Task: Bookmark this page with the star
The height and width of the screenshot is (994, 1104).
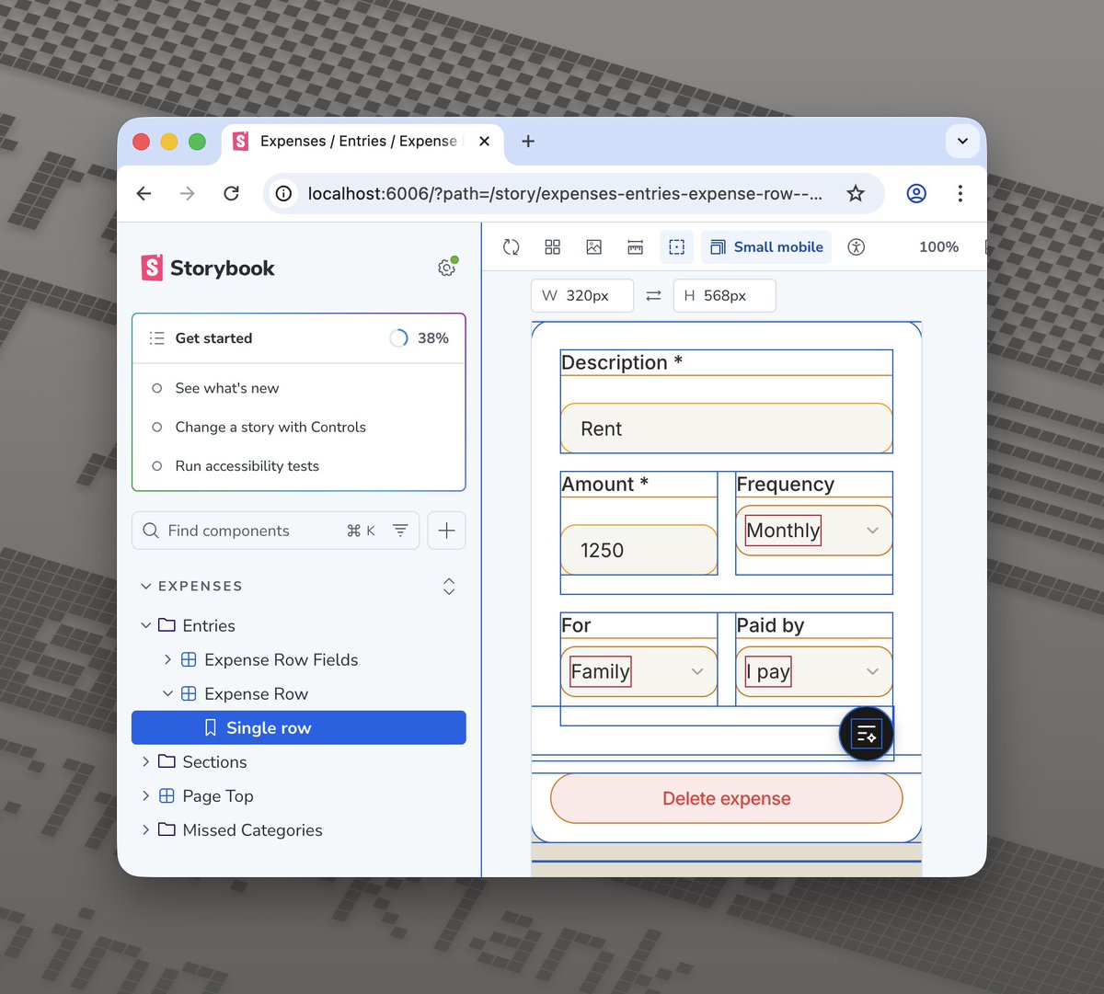Action: (x=856, y=193)
